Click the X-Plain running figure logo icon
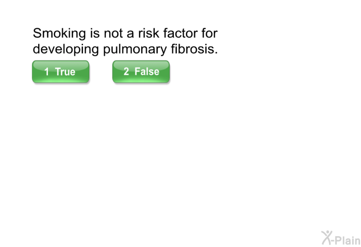Screen dimensions: 361x247 327,237
